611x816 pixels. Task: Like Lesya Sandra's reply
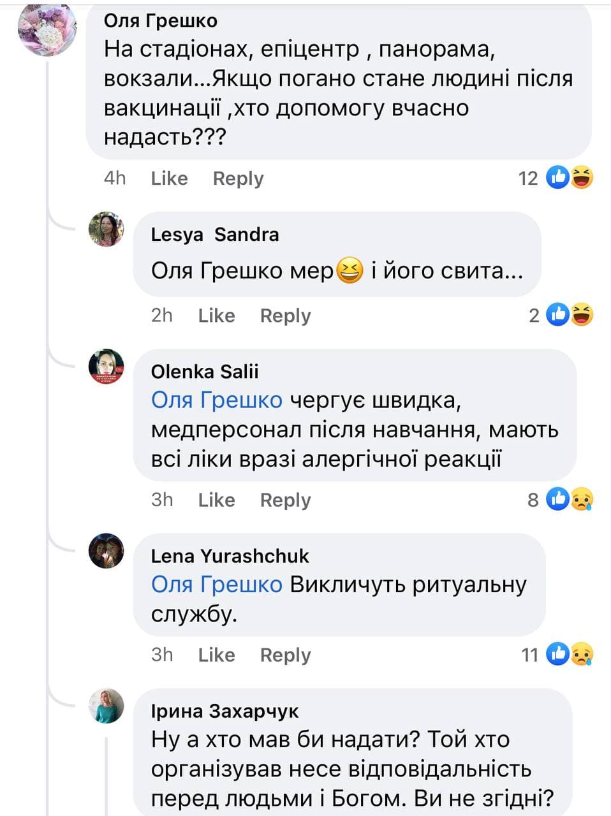pyautogui.click(x=216, y=316)
